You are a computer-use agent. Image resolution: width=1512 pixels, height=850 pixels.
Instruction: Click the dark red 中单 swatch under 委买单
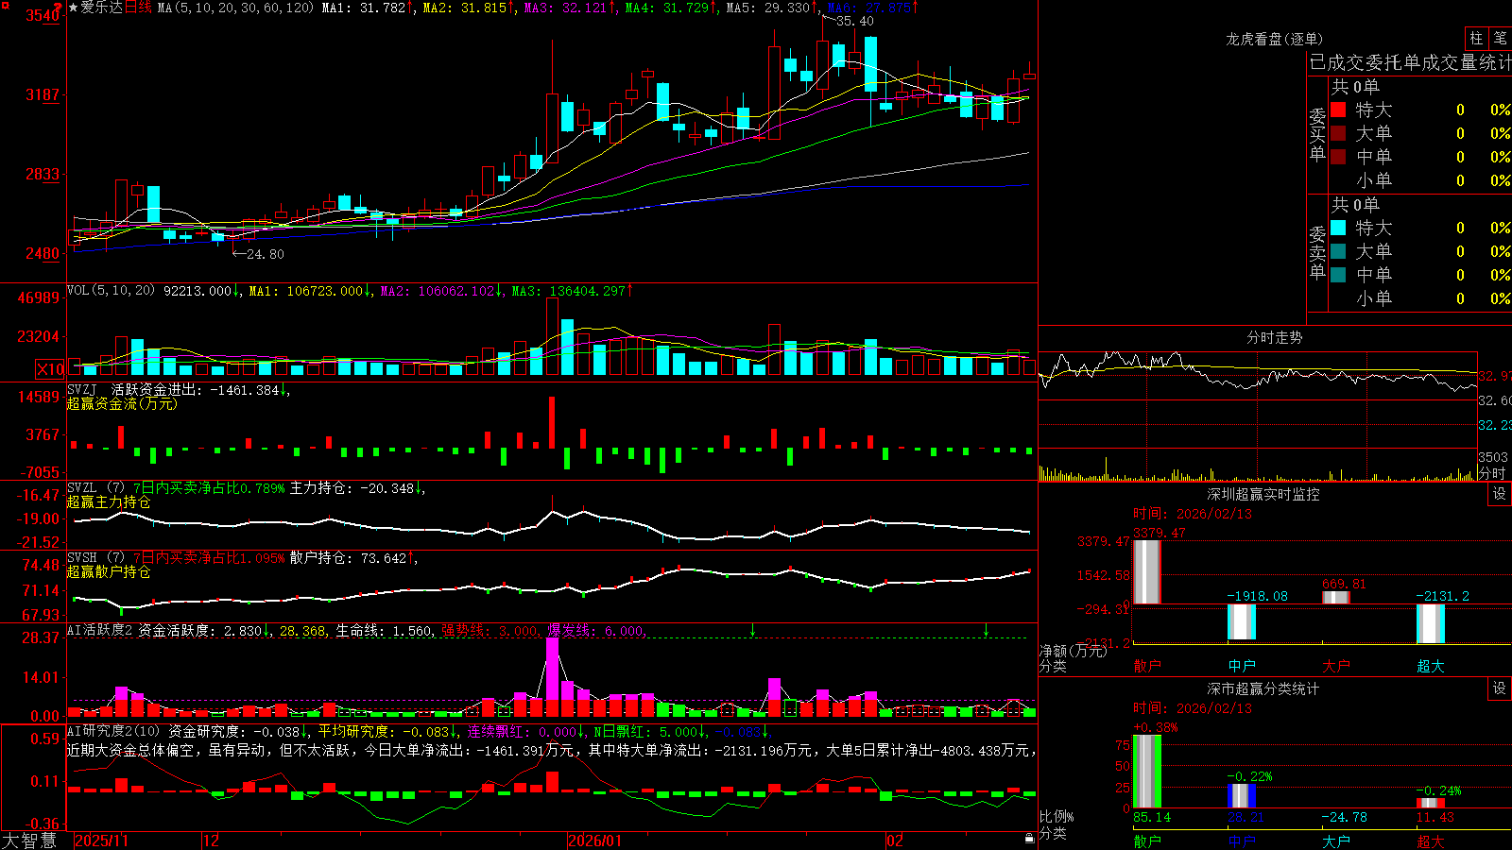pos(1338,157)
